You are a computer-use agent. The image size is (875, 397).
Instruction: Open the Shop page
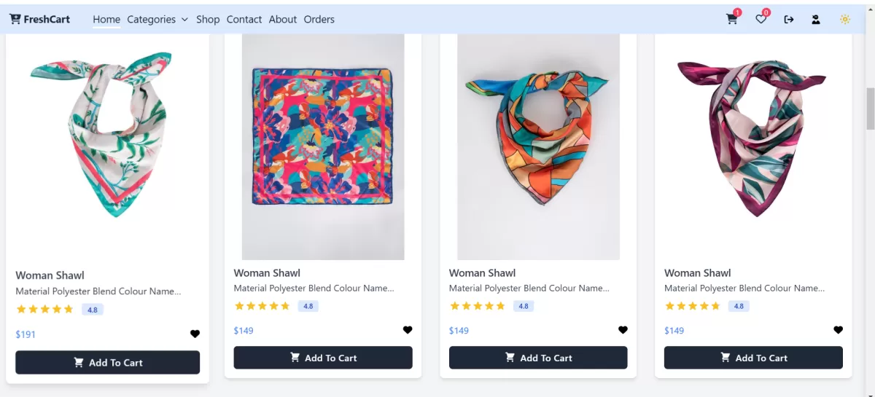pyautogui.click(x=208, y=20)
